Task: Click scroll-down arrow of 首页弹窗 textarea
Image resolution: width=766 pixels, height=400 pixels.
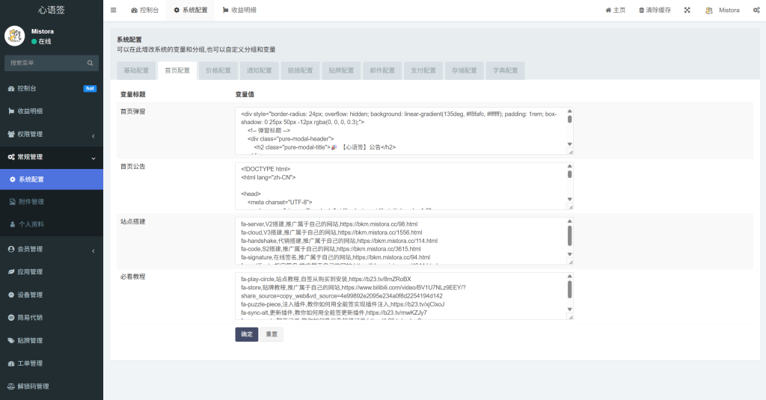Action: [569, 144]
